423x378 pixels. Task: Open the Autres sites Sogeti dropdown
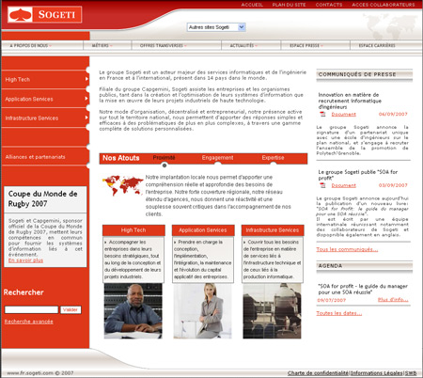[x=216, y=27]
